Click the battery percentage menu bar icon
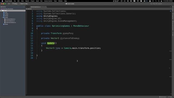The image size is (174, 98). [x=146, y=1]
